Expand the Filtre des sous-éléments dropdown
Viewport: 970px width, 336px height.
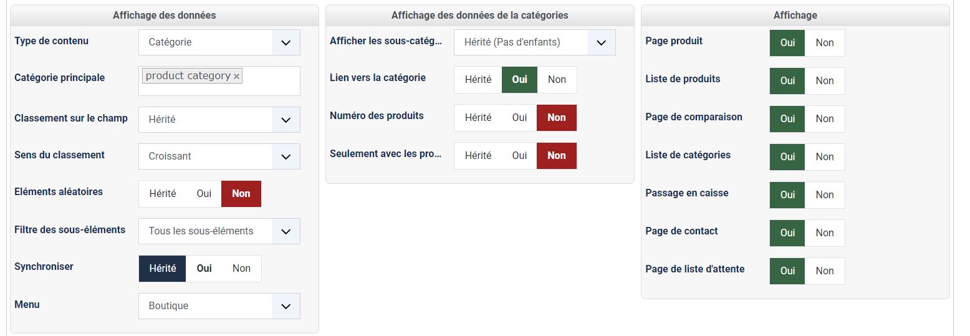coord(286,231)
